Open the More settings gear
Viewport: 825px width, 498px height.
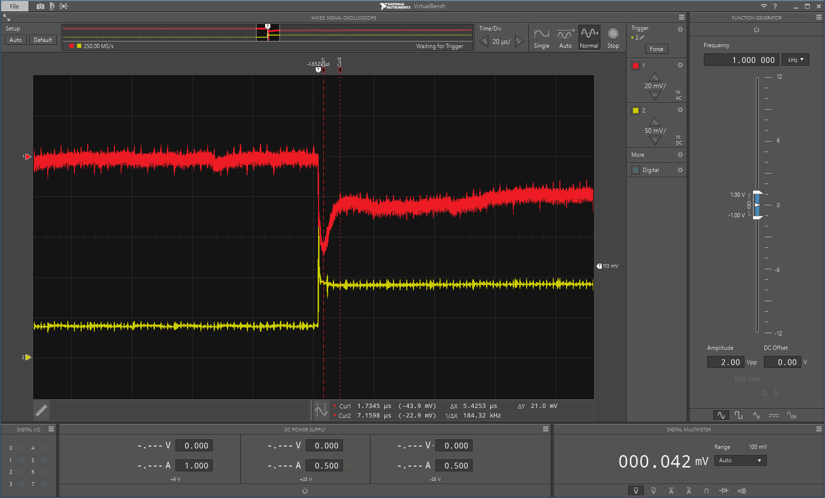pyautogui.click(x=680, y=155)
